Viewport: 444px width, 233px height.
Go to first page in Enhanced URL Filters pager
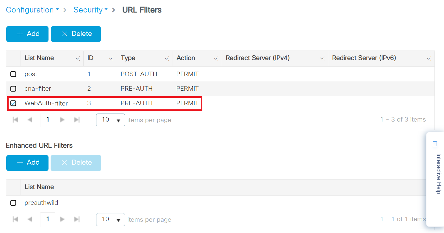click(15, 219)
